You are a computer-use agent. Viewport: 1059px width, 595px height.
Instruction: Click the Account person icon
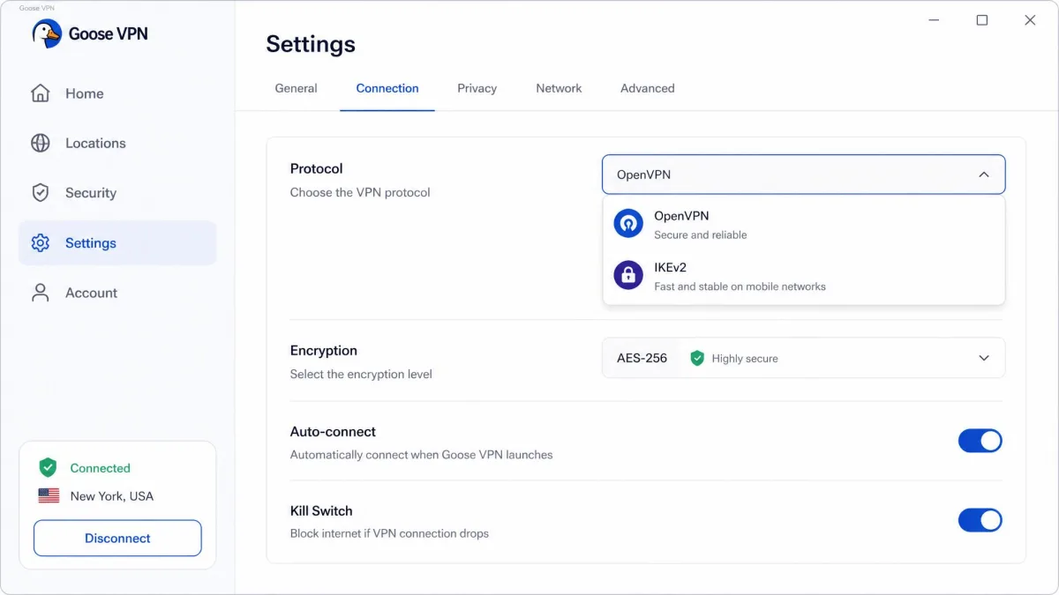(x=41, y=293)
